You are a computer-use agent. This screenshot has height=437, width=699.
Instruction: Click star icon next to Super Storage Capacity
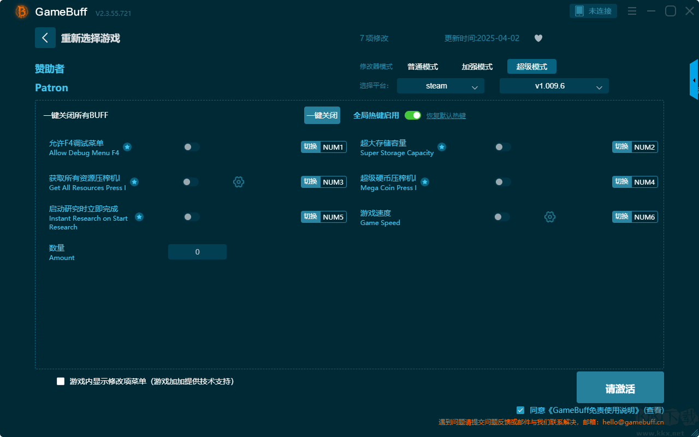[442, 147]
